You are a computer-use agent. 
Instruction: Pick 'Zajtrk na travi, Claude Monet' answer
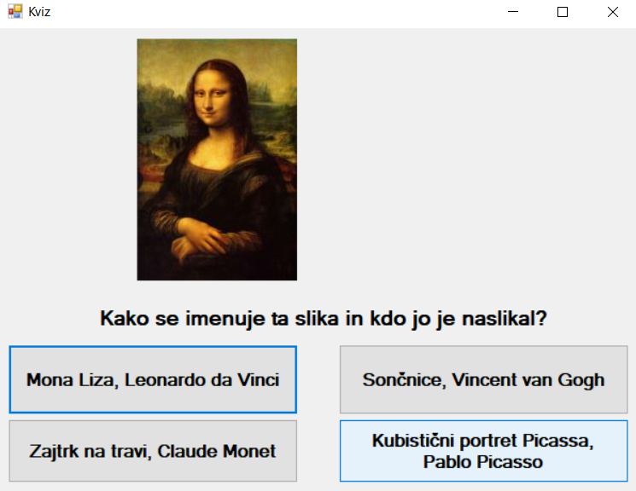pos(153,451)
